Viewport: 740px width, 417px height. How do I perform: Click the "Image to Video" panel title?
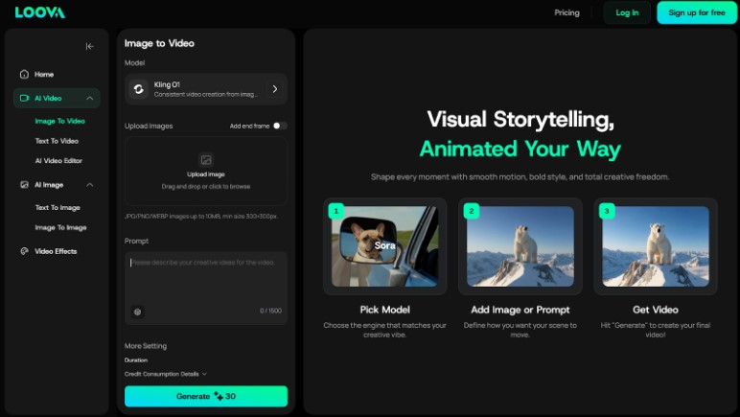(159, 43)
